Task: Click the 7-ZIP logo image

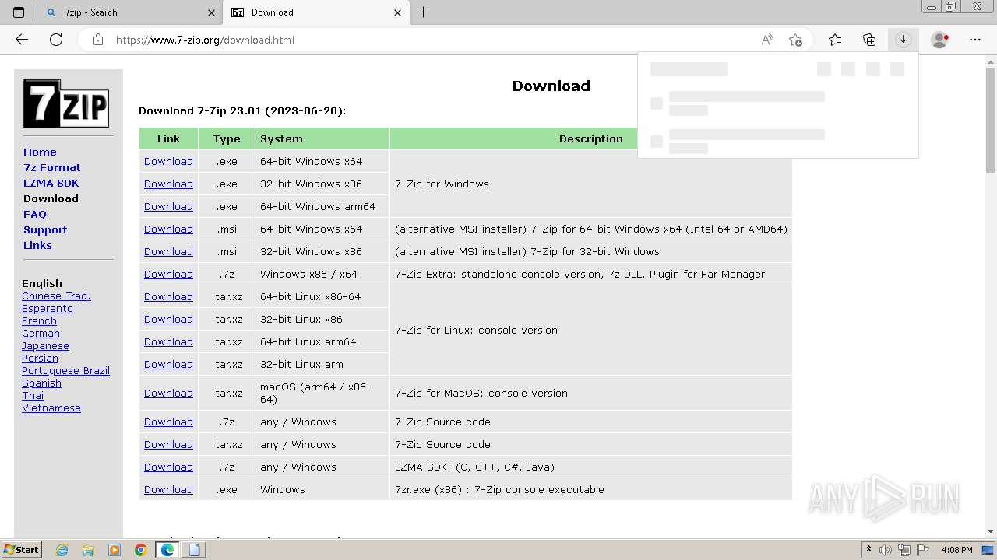Action: [x=65, y=103]
